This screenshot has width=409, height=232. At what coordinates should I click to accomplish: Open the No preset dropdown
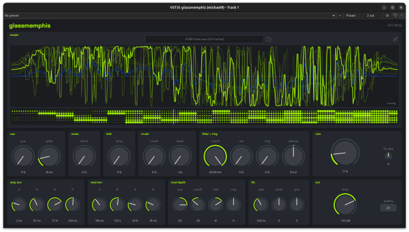point(170,15)
